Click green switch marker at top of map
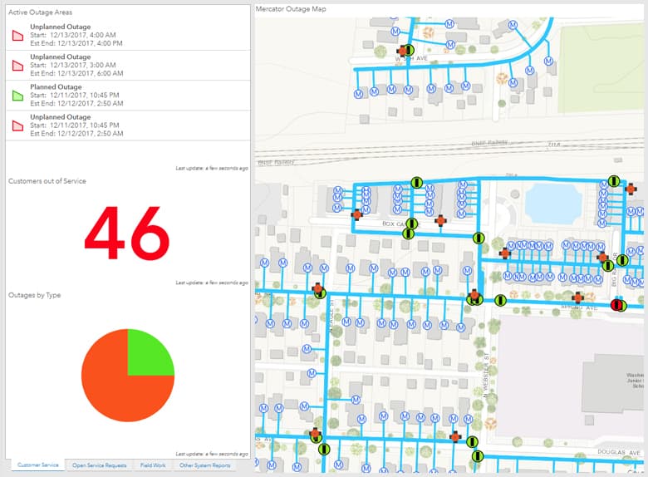648x477 pixels. tap(409, 51)
